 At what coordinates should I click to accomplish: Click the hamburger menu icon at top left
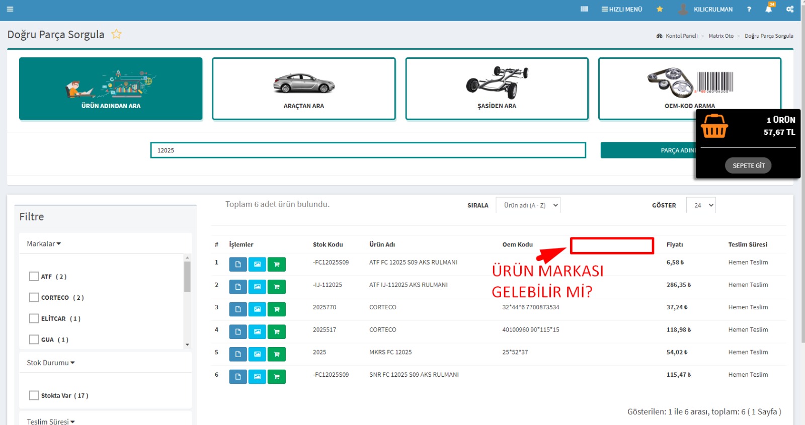pyautogui.click(x=10, y=9)
